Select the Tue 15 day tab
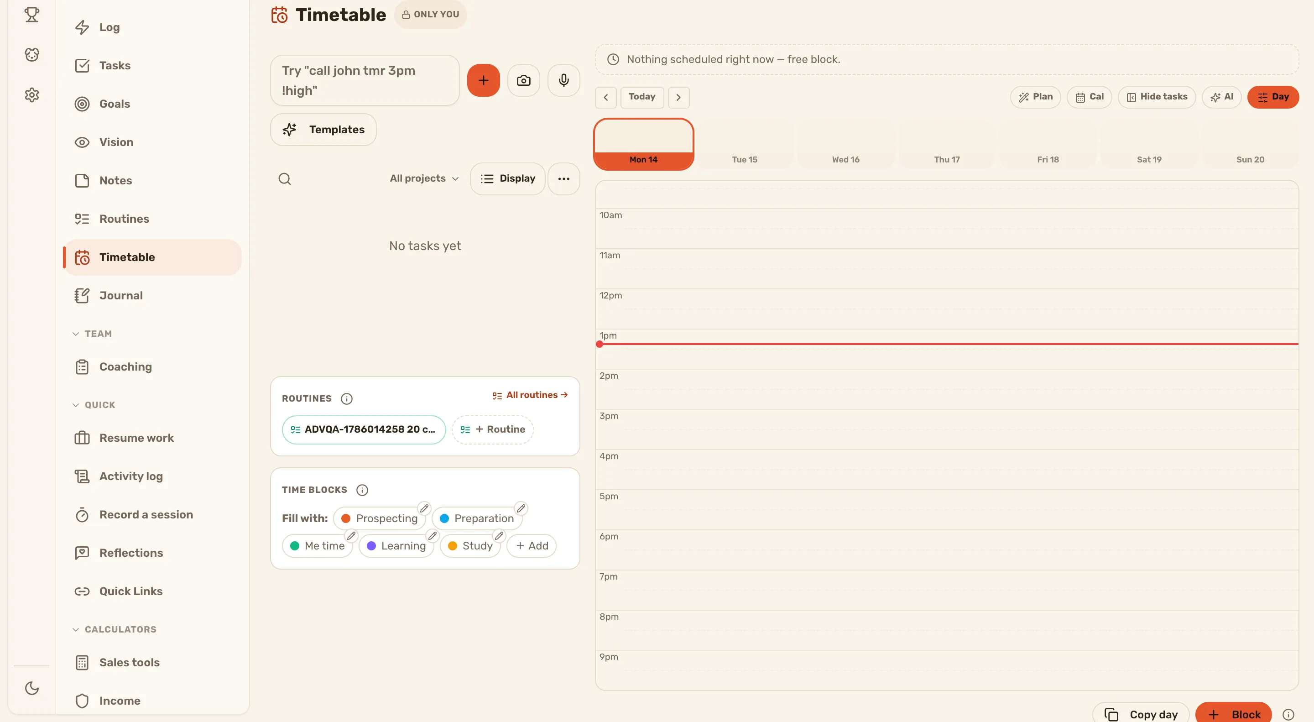 [744, 144]
